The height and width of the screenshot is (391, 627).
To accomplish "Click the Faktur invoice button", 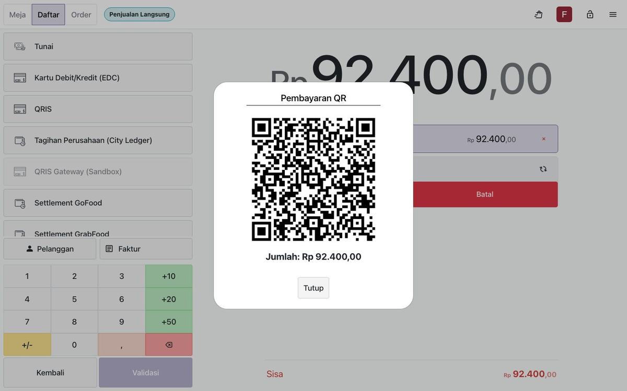I will (x=146, y=249).
